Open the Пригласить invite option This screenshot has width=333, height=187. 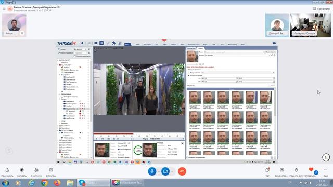(7, 172)
